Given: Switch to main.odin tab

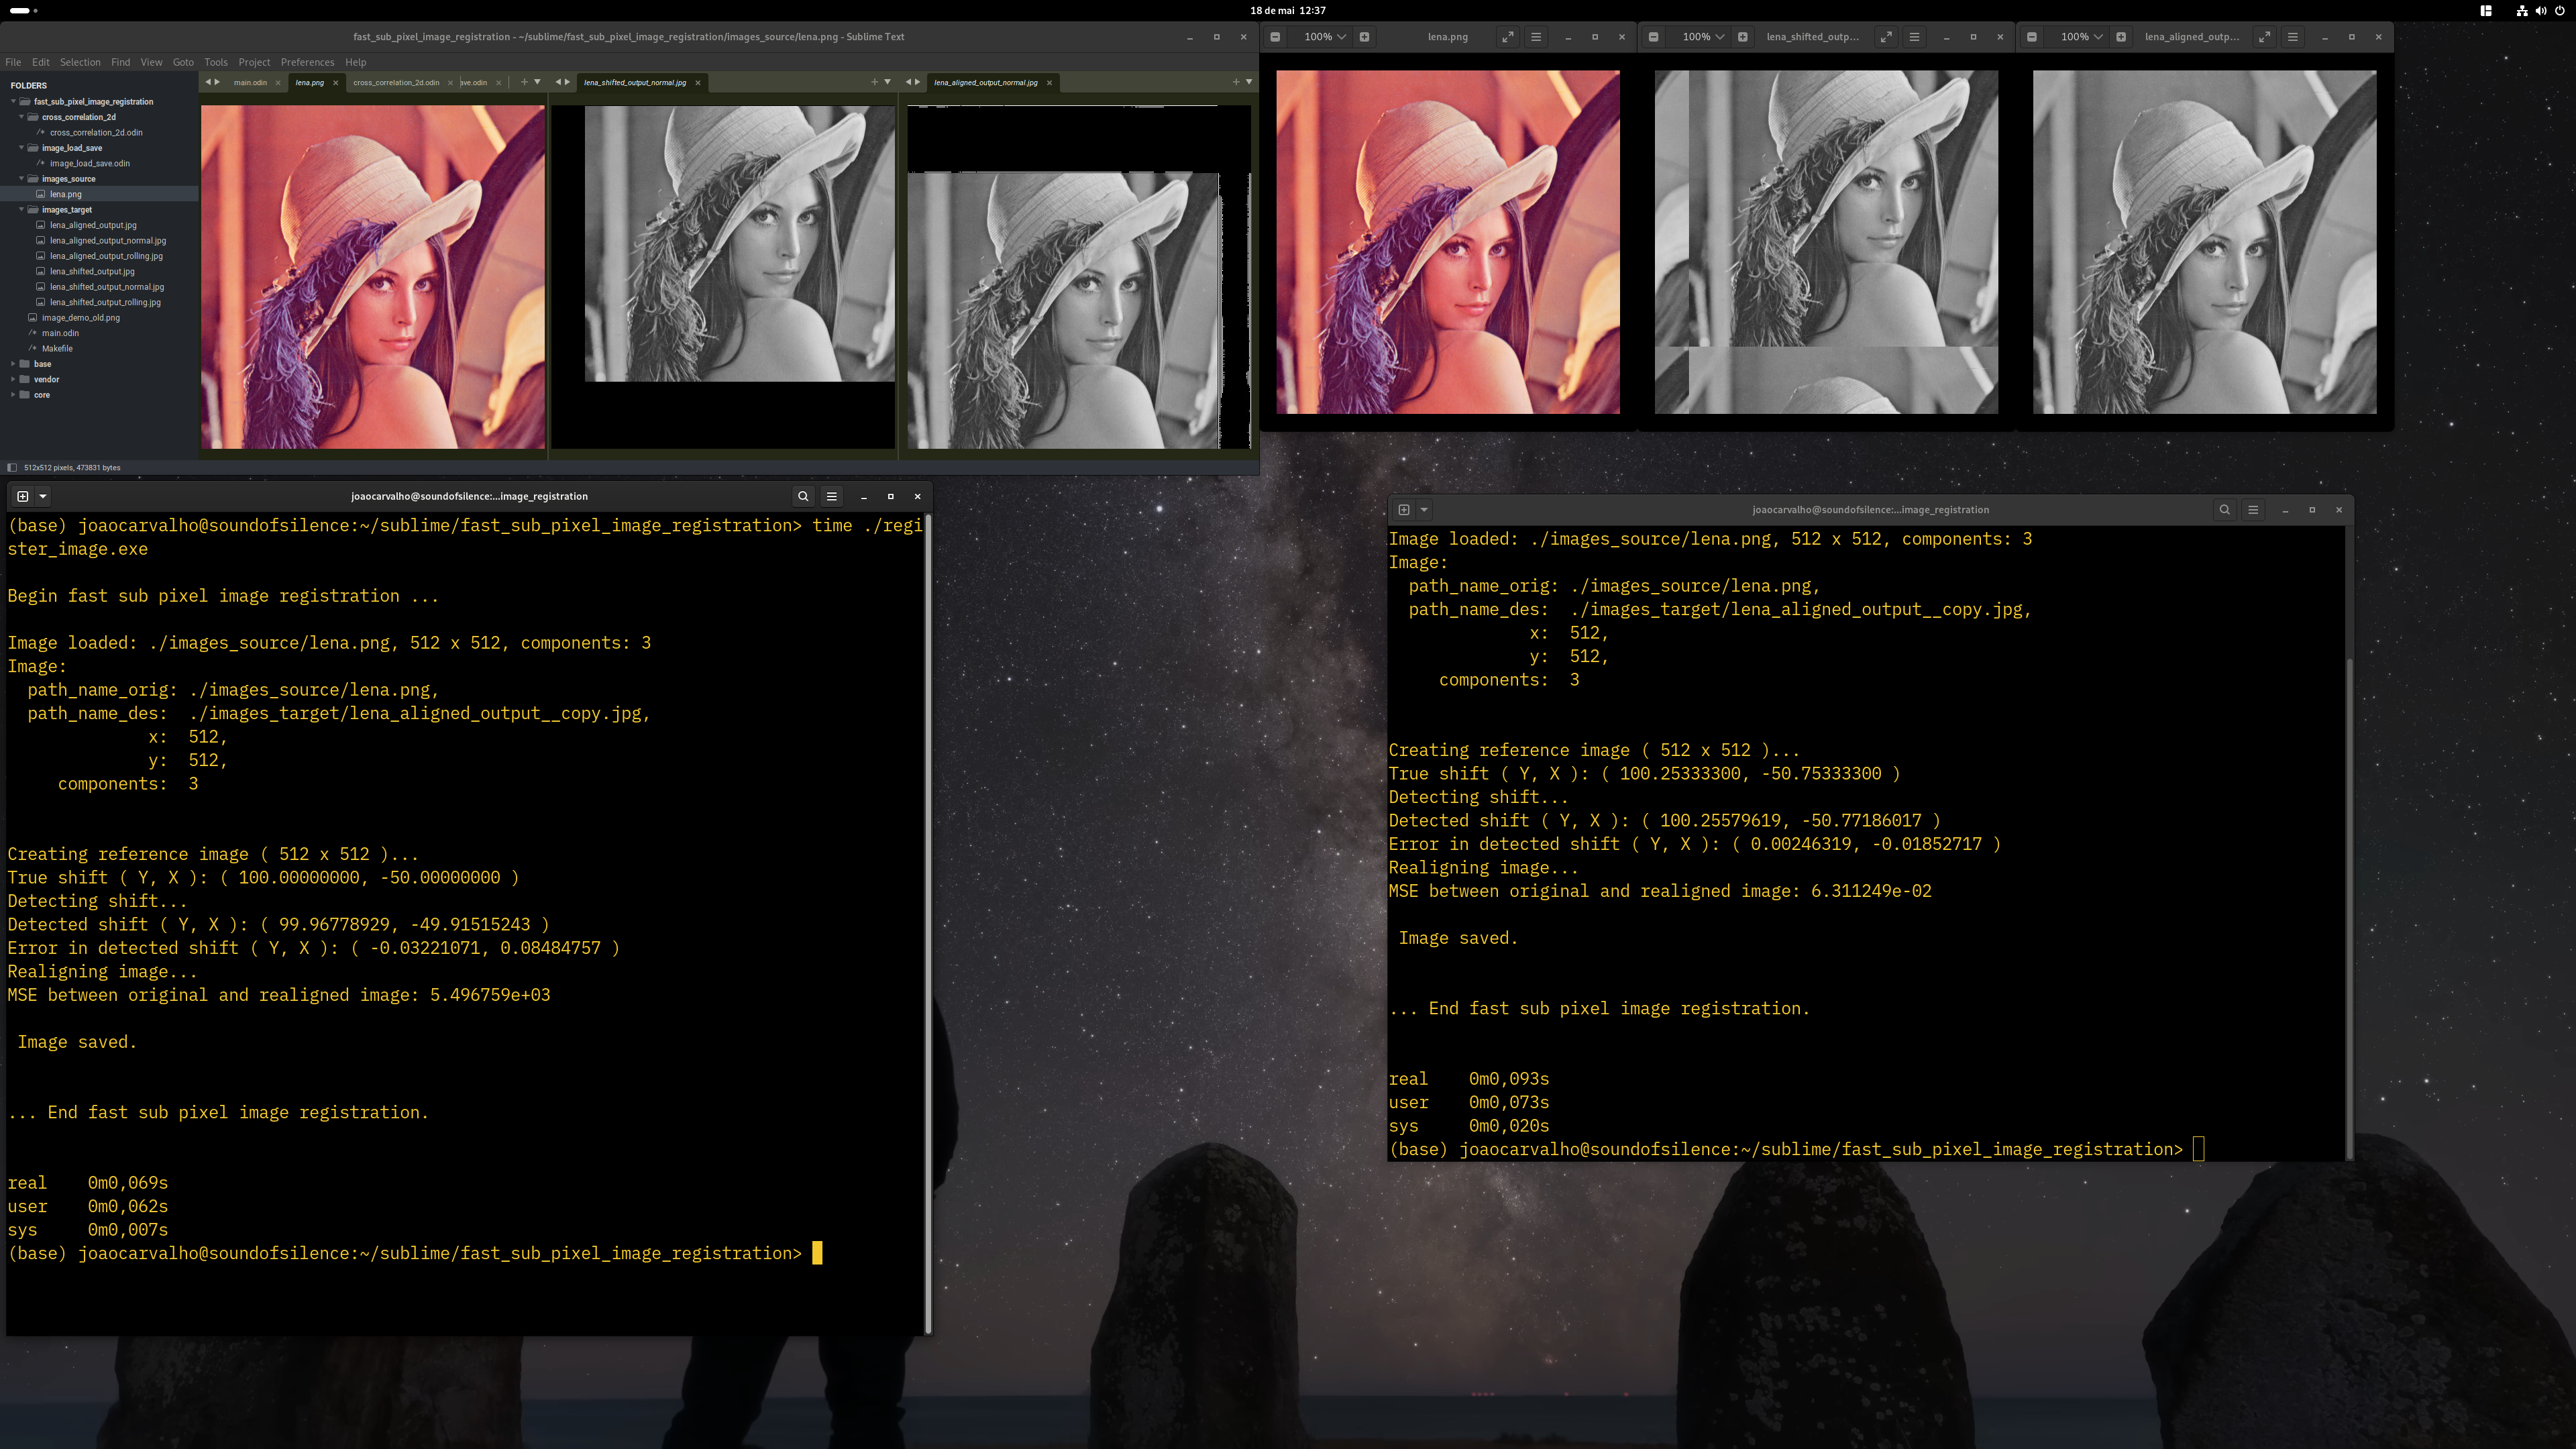Looking at the screenshot, I should tap(250, 83).
